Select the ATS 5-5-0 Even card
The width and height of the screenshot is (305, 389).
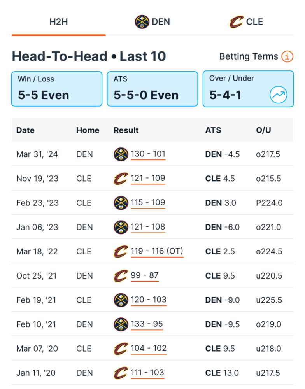point(152,89)
